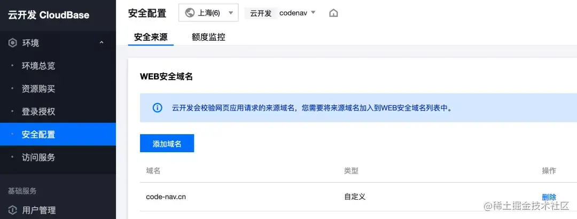
Task: Click the 用户管理 shield icon
Action: [12, 210]
